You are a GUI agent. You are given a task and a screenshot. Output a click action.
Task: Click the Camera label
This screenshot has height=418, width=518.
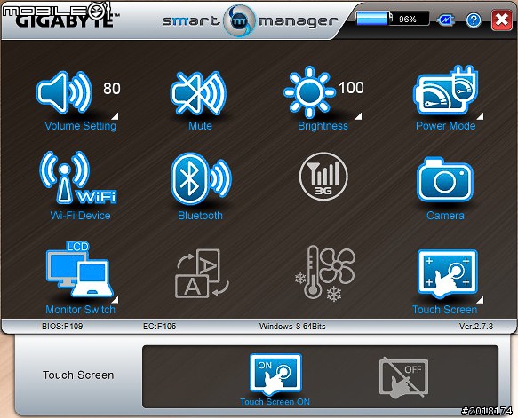(445, 216)
